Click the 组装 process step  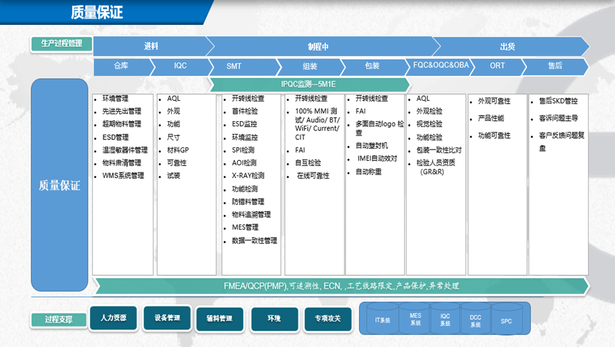point(310,66)
